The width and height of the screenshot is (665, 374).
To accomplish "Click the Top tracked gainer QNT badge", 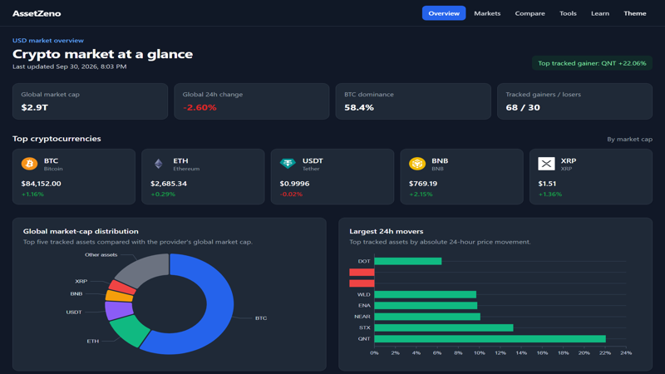I will click(x=592, y=63).
